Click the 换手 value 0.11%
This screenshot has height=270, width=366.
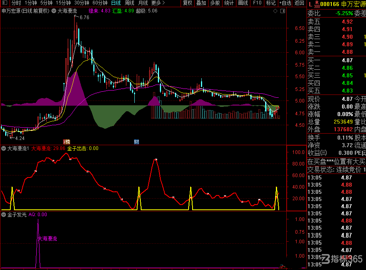[x=345, y=138]
